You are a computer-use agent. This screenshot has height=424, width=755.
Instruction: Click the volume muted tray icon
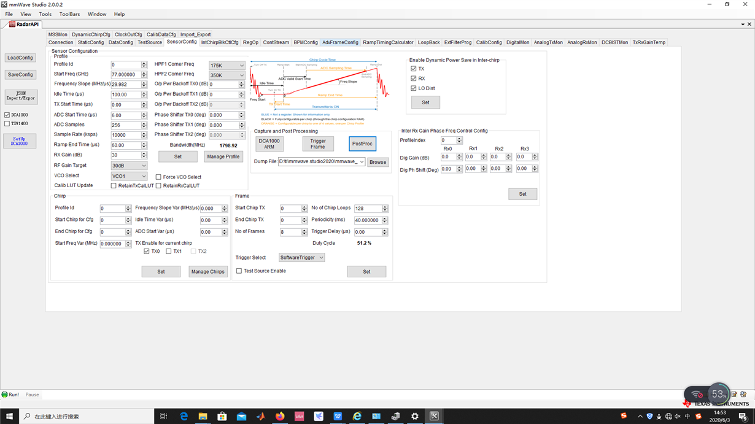pyautogui.click(x=678, y=417)
